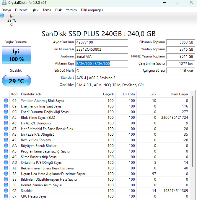Click the Aygıt Yazılımı field 42077100
197x202 pixels.
coord(102,42)
